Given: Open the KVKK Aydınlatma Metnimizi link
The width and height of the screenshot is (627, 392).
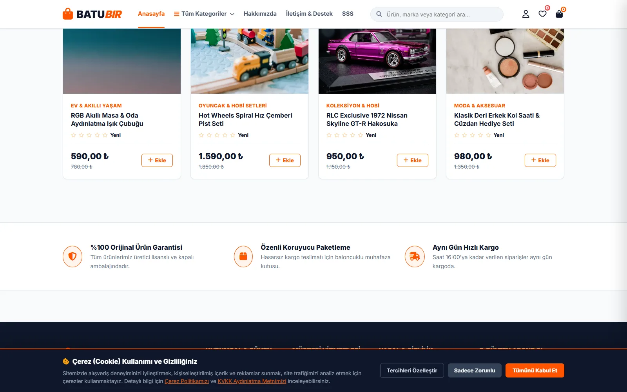Looking at the screenshot, I should [x=252, y=381].
